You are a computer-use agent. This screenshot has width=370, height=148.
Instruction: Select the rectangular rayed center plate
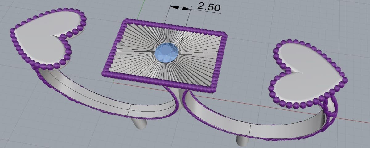(x=165, y=55)
